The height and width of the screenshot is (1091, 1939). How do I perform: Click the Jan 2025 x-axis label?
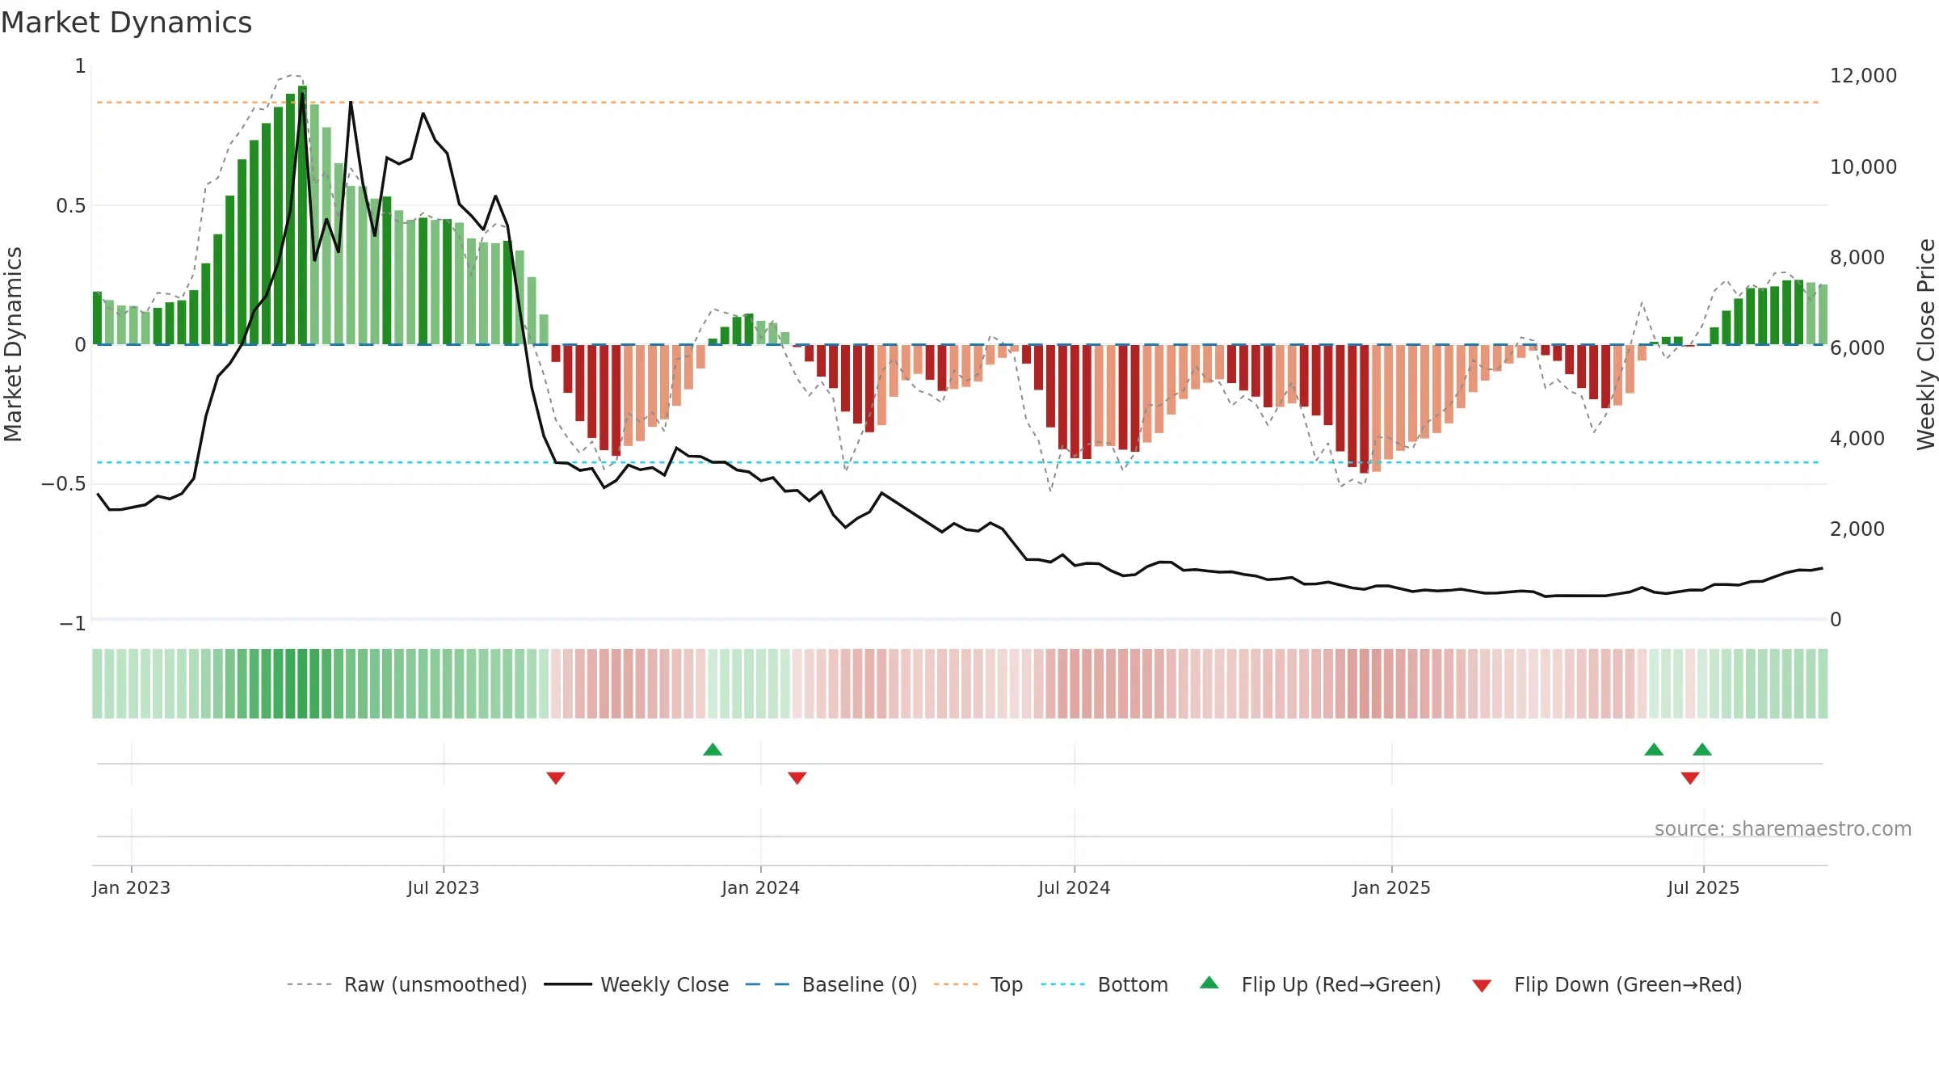point(1391,887)
